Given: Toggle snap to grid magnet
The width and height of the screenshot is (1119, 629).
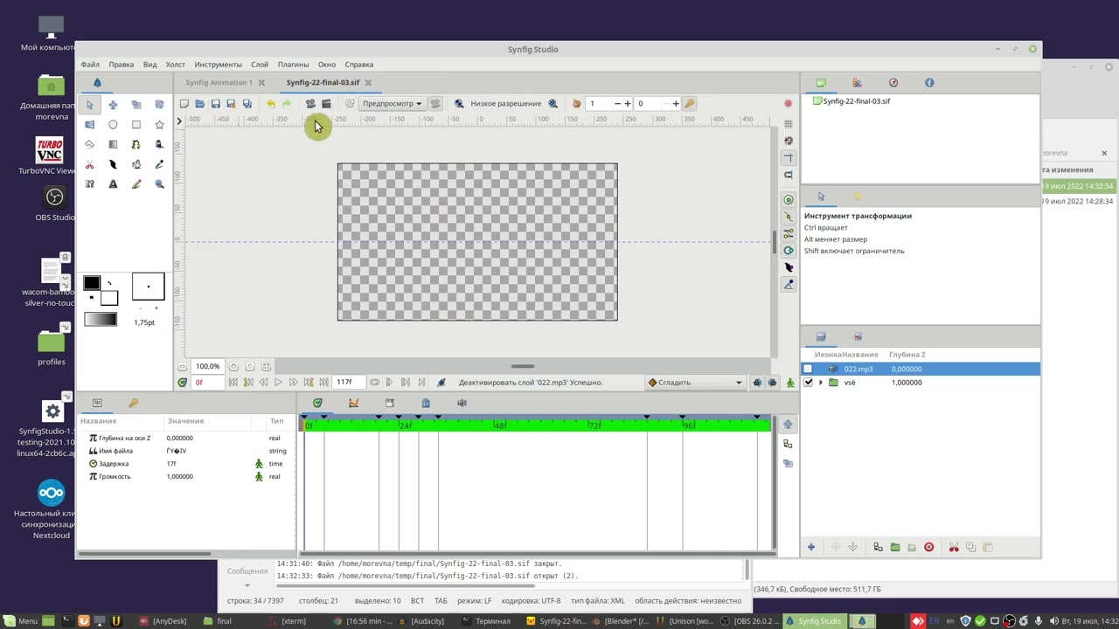Looking at the screenshot, I should 789,141.
